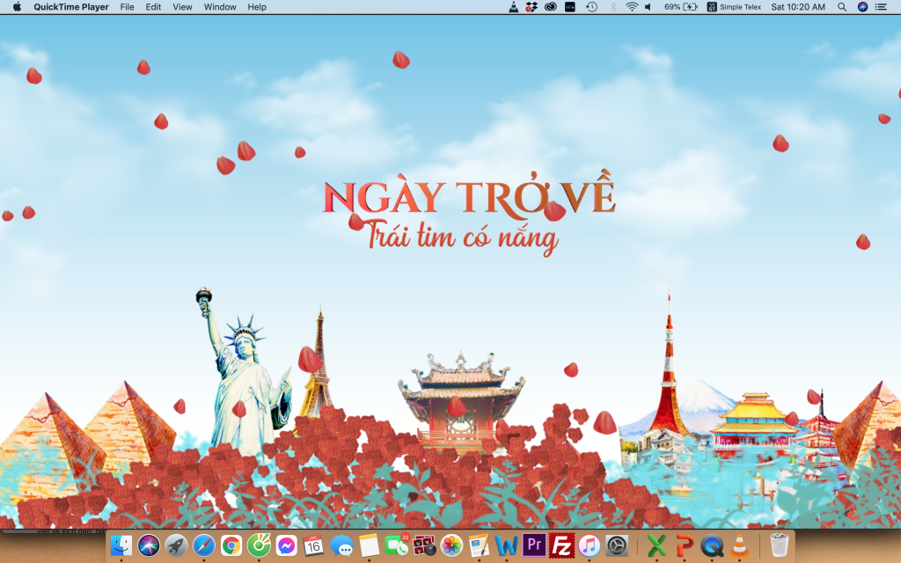
Task: Open Notes app in Dock
Action: tap(369, 545)
